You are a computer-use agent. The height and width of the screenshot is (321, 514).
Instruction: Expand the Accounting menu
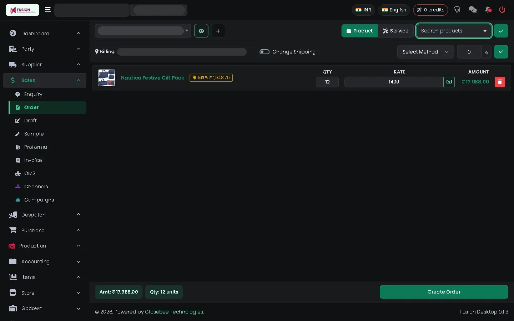pos(45,261)
